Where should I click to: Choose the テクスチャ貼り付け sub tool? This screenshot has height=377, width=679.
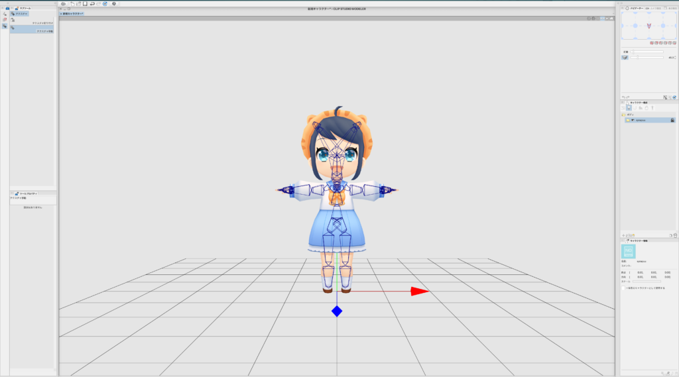32,21
